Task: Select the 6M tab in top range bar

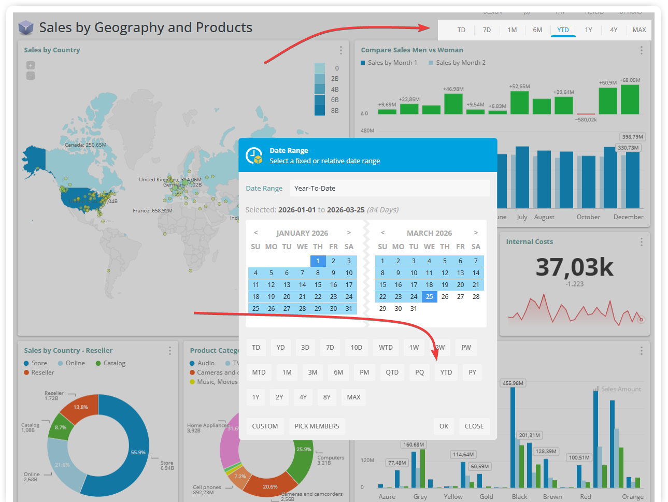Action: pos(537,30)
